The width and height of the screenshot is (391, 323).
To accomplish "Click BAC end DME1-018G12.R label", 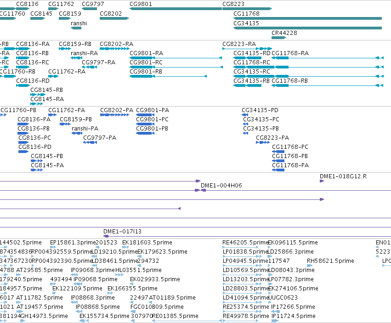I will pos(343,176).
